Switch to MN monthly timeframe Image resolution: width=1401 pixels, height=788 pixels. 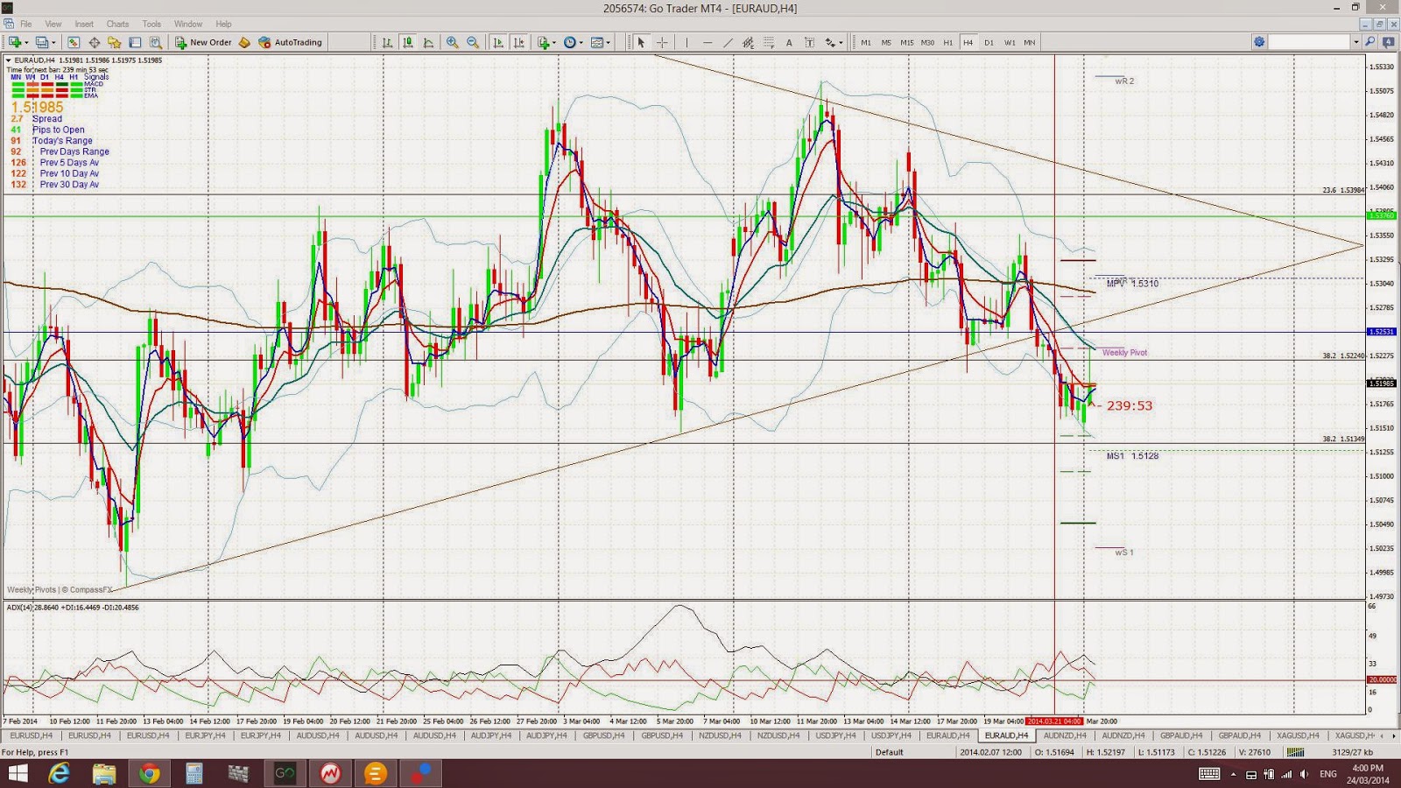1030,42
